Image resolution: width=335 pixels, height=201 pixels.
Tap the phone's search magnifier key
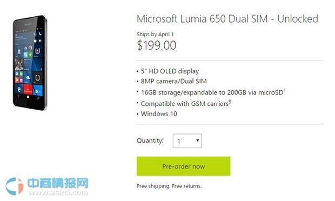38,98
